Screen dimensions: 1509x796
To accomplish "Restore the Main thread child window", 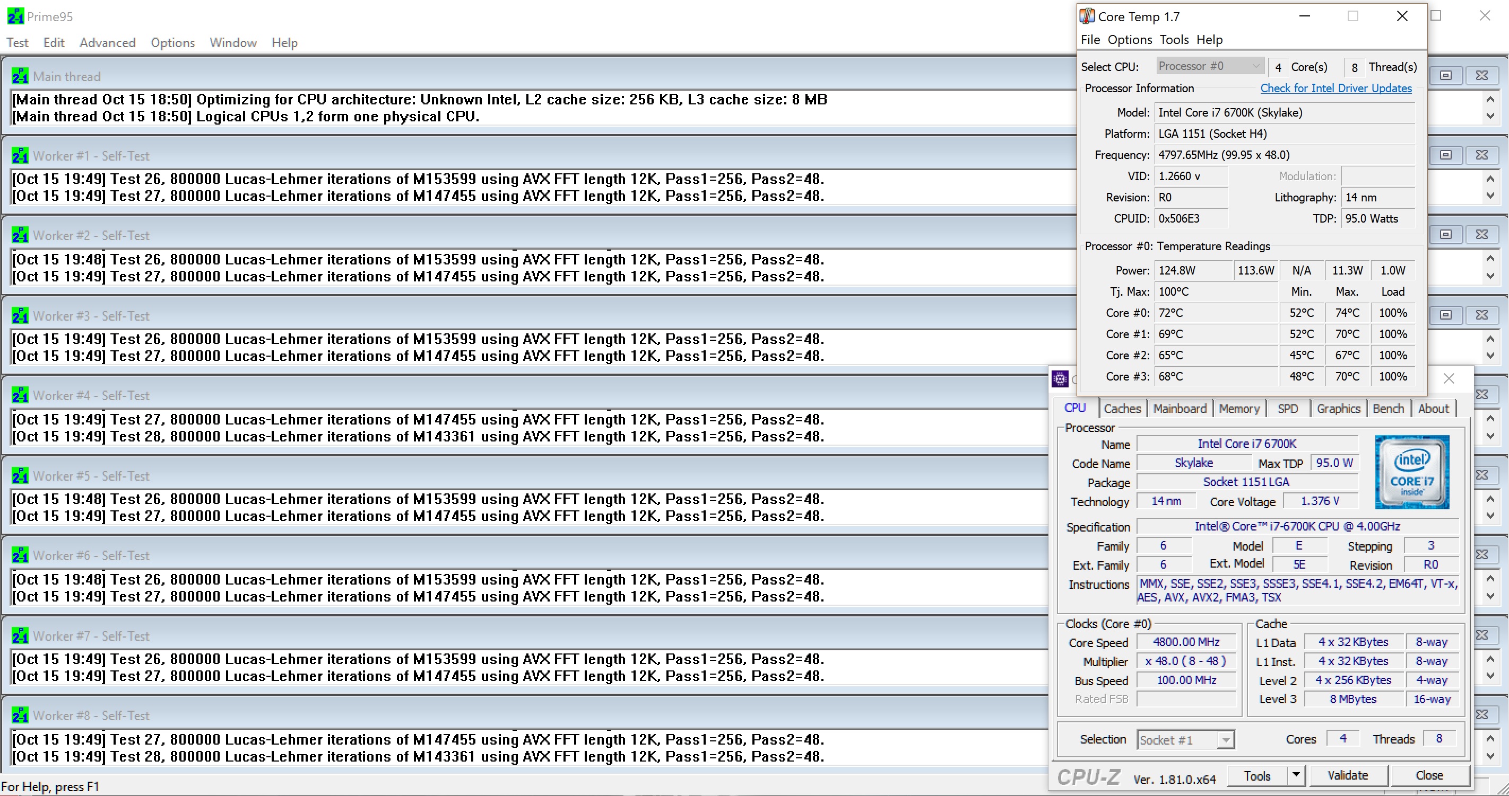I will (x=1446, y=75).
